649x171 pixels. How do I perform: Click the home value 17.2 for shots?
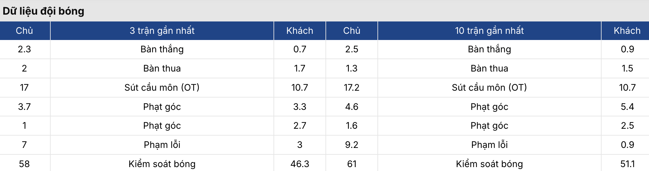click(x=352, y=87)
